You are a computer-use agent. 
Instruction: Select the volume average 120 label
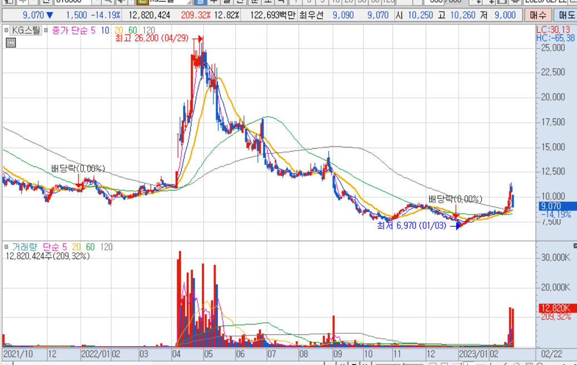106,247
